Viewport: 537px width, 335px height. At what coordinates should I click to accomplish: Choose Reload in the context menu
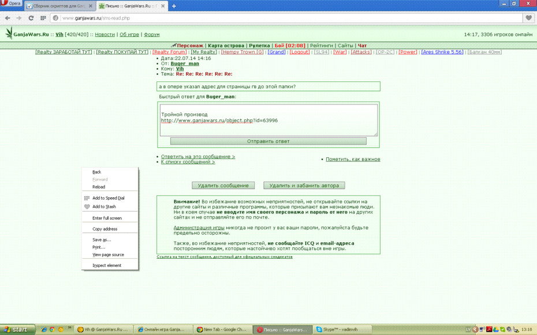[110, 187]
